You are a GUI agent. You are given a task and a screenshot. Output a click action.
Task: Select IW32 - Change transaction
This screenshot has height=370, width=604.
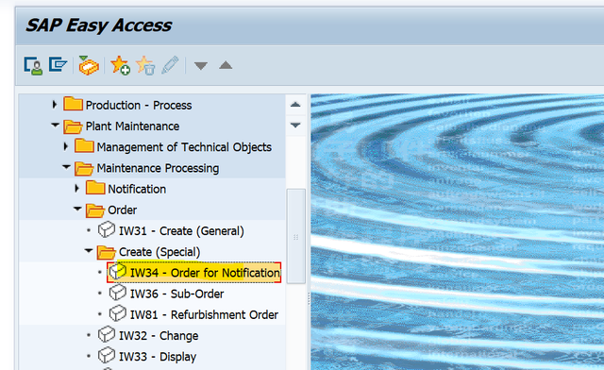[159, 336]
